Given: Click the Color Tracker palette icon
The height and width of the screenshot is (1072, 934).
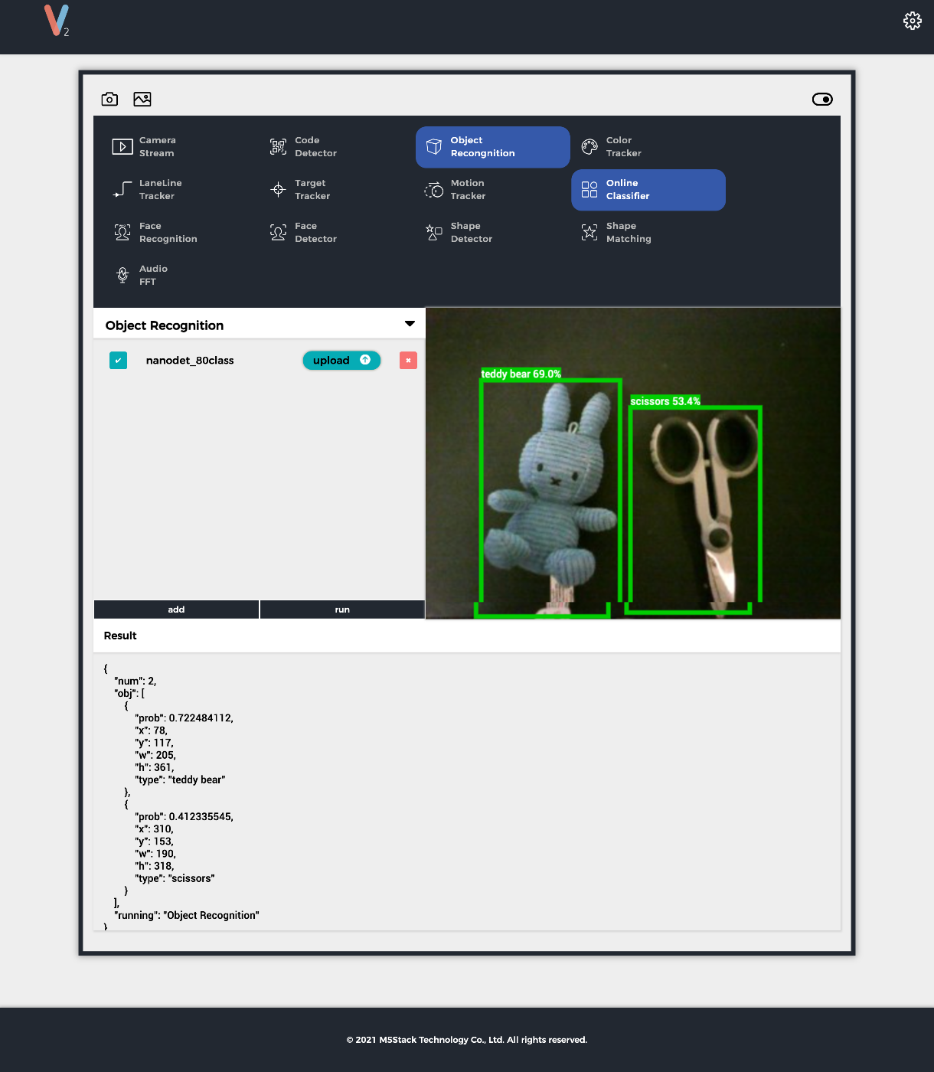Looking at the screenshot, I should (589, 147).
